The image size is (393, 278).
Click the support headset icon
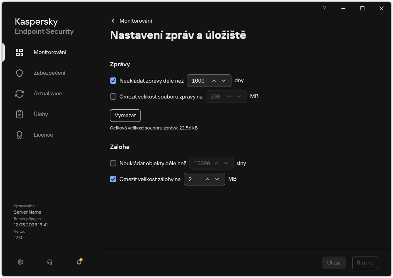(x=49, y=262)
